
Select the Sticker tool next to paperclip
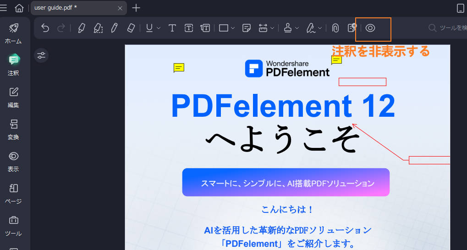click(352, 28)
